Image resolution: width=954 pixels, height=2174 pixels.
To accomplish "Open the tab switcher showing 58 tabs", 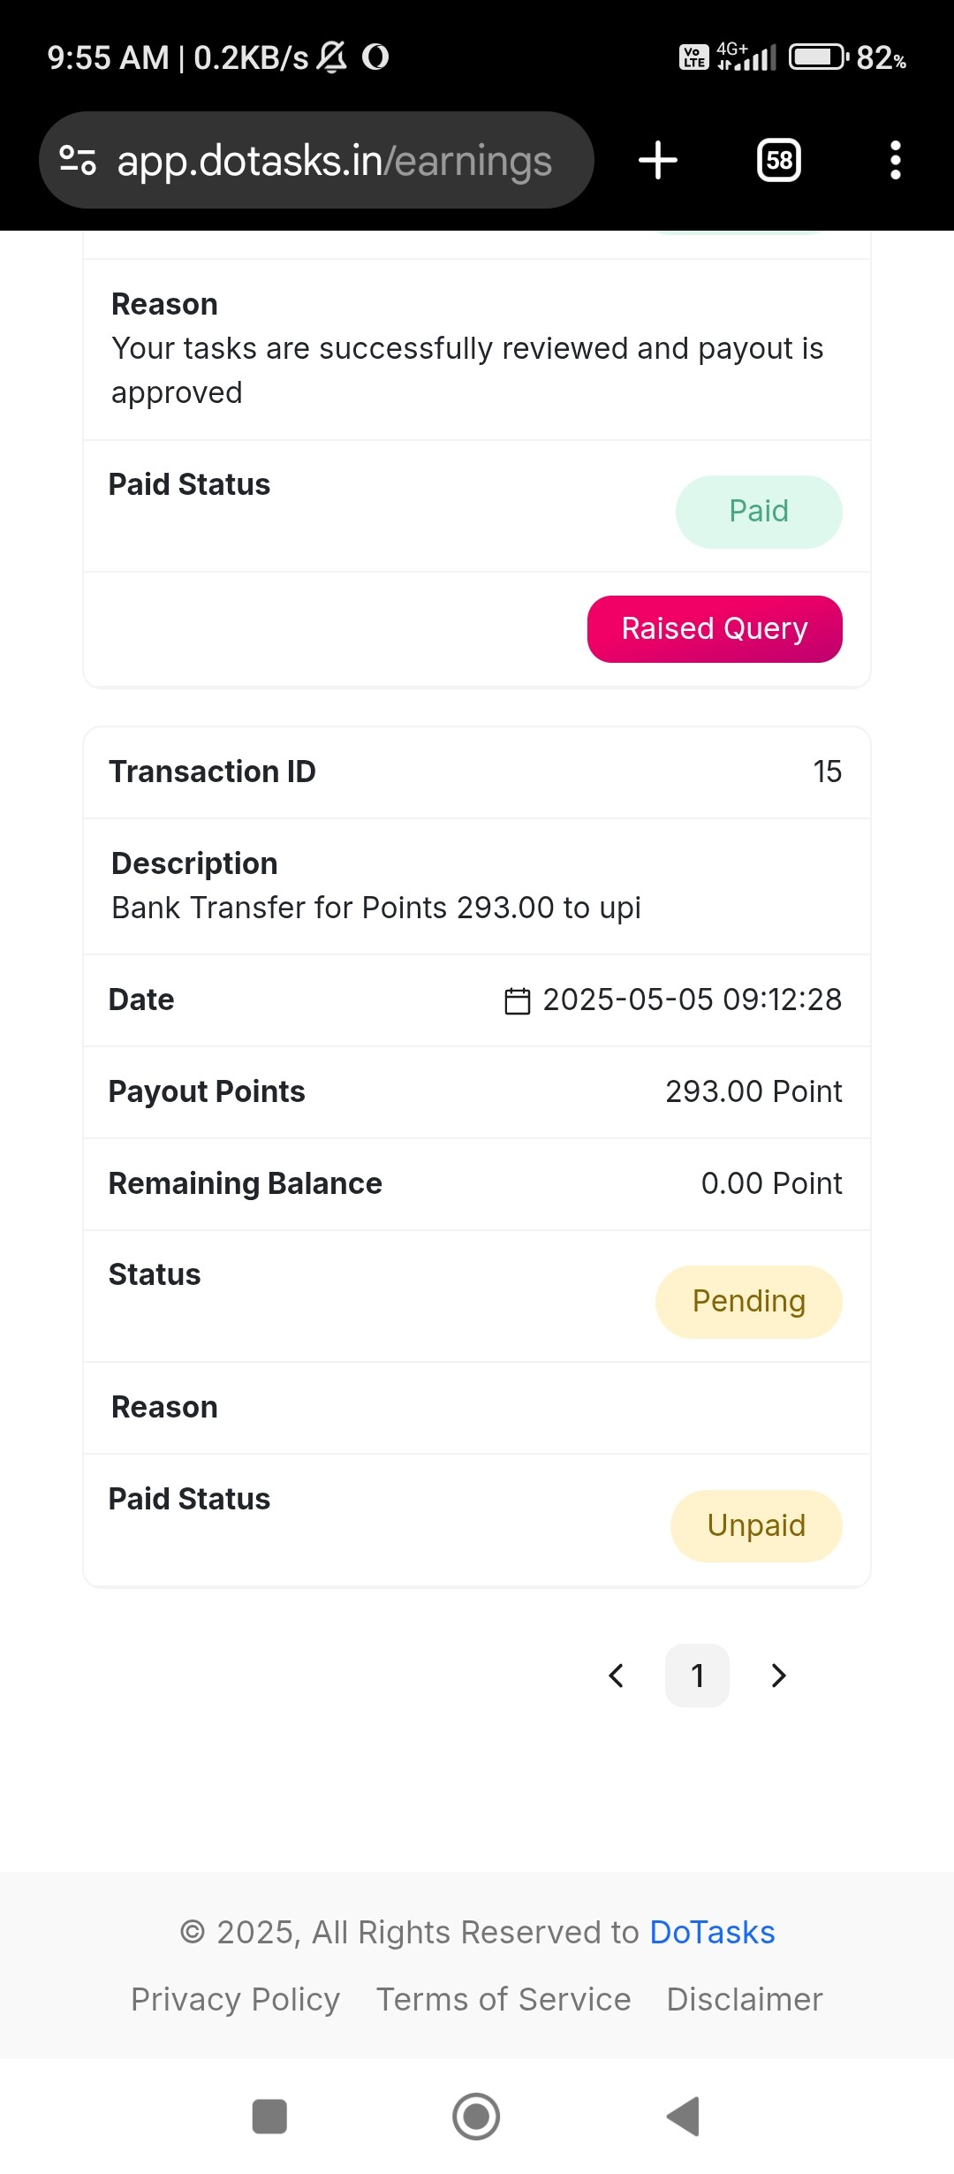I will point(779,161).
